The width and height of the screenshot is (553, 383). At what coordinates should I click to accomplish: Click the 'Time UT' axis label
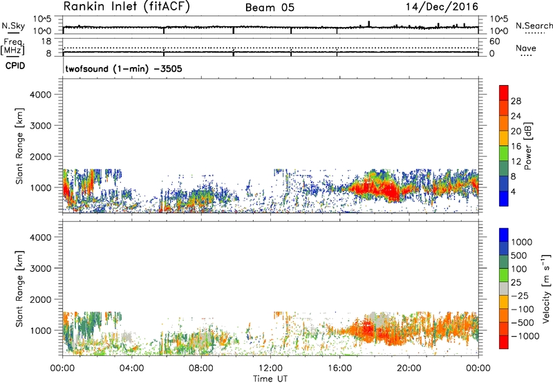click(x=270, y=379)
